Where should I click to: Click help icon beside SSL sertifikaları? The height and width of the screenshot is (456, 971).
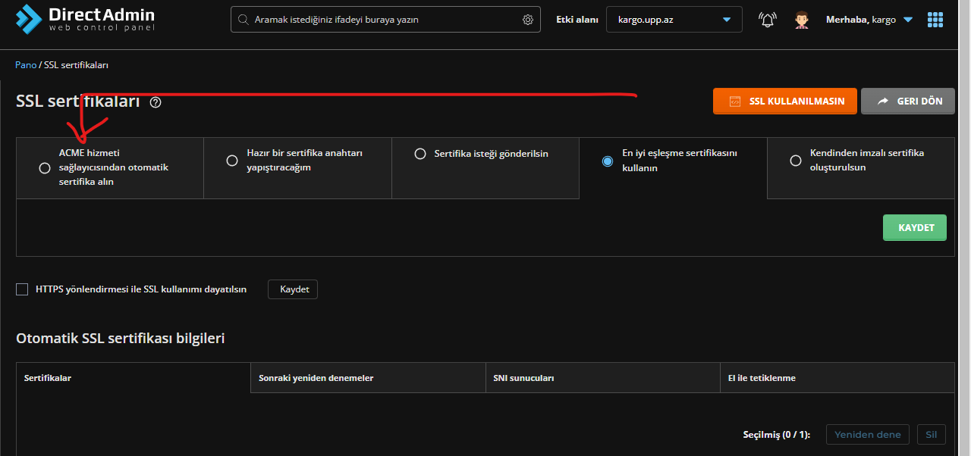click(x=156, y=102)
